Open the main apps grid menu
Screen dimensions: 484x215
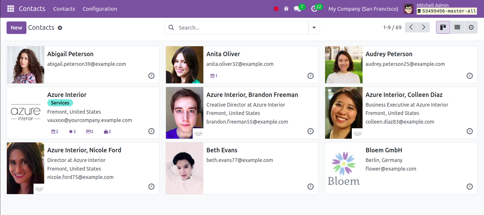point(10,9)
